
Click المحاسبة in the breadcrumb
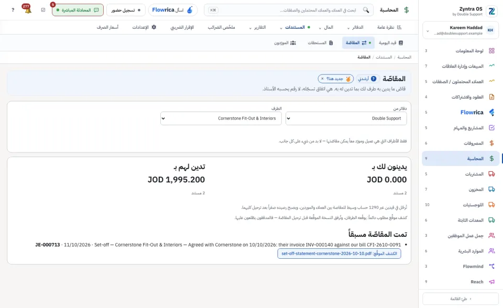(x=404, y=57)
